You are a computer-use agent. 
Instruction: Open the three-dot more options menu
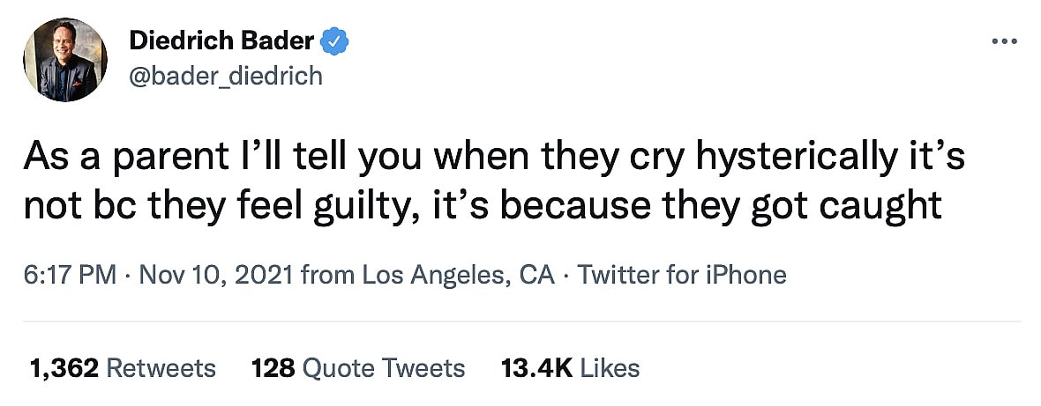(x=1005, y=41)
